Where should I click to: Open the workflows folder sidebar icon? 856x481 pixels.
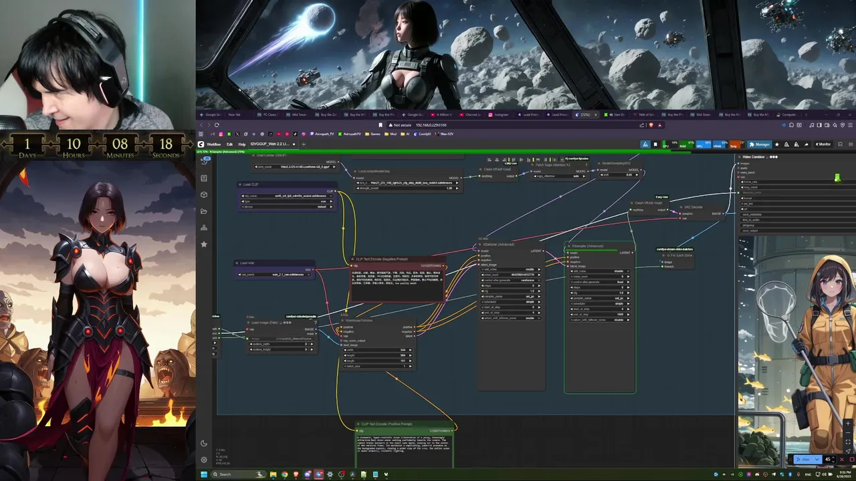(x=204, y=211)
